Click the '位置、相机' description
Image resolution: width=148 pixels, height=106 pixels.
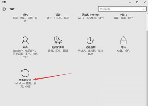pyautogui.click(x=123, y=51)
